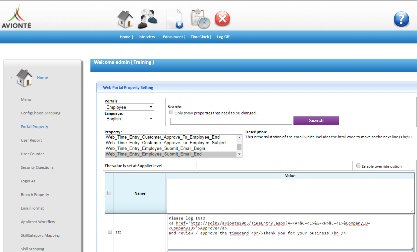Click the resize grip of zzz Value textarea
The width and height of the screenshot is (417, 252).
tap(412, 248)
